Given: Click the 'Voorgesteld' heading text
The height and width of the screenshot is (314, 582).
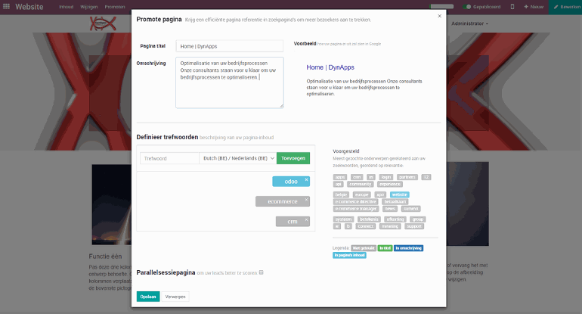Looking at the screenshot, I should pyautogui.click(x=346, y=151).
